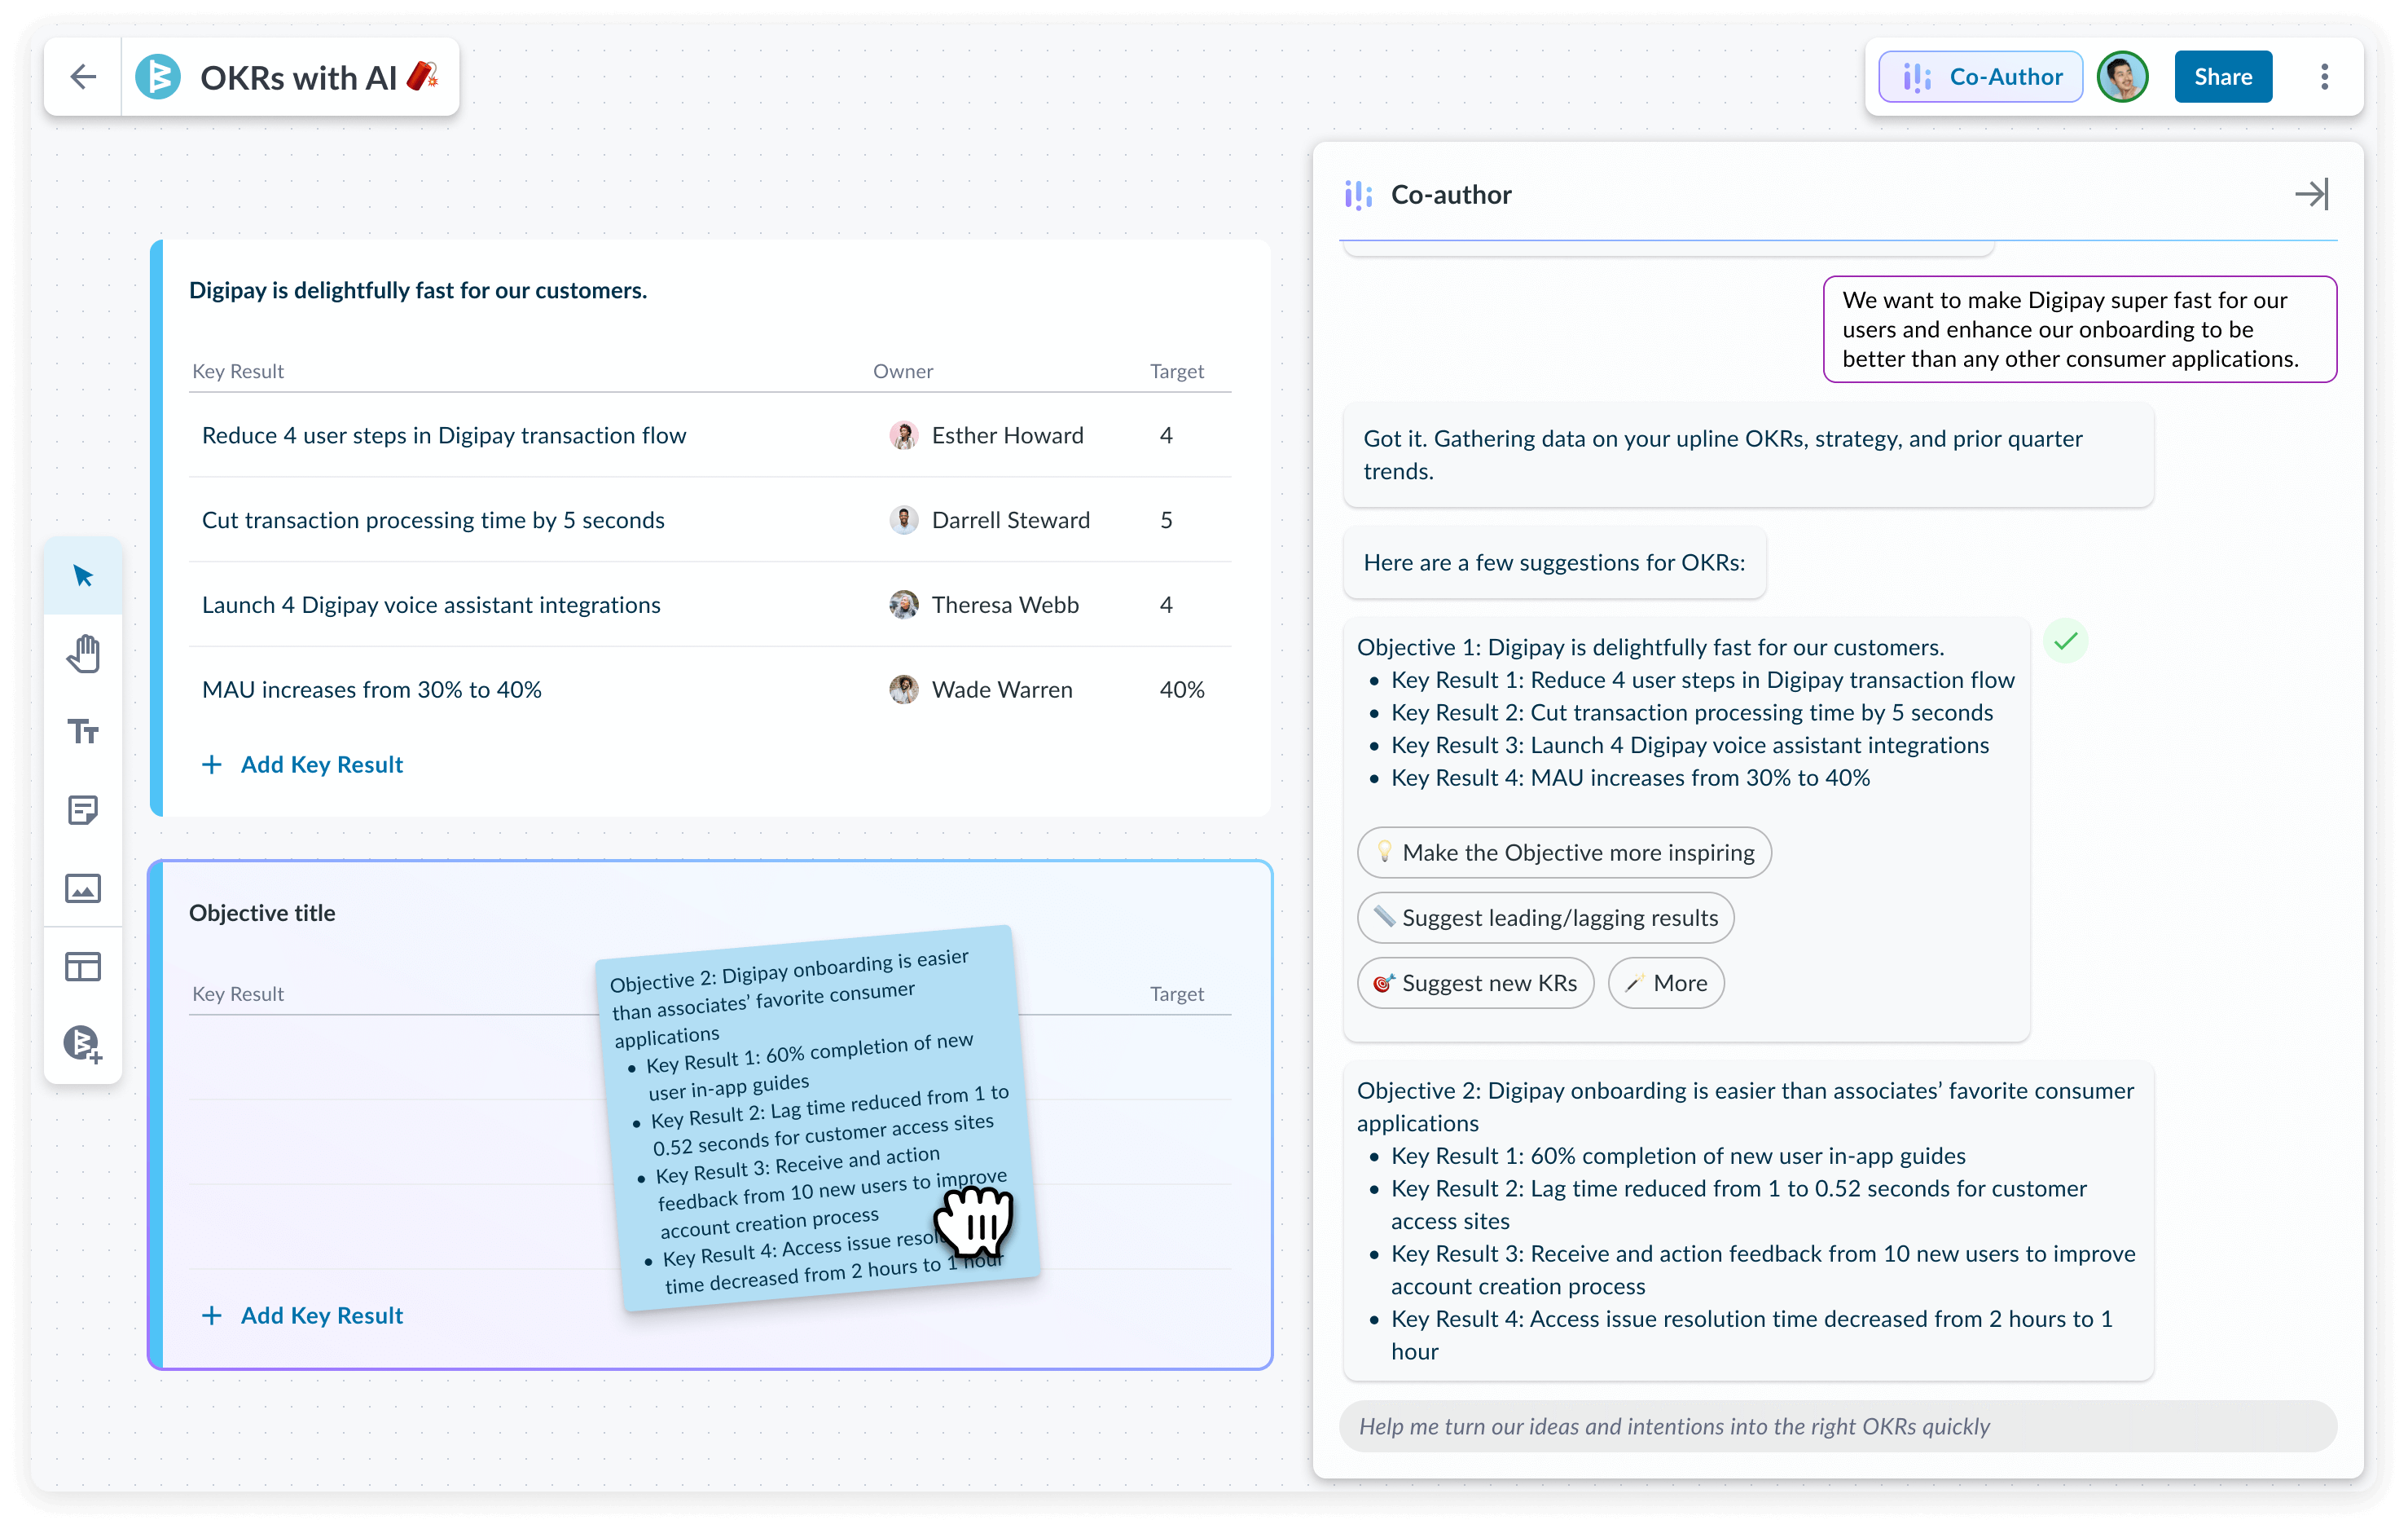Select key result Reduce 4 user steps row

point(710,435)
